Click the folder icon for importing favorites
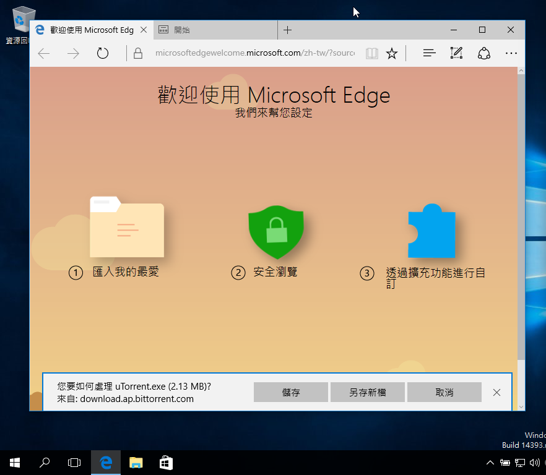This screenshot has height=475, width=546. tap(127, 227)
